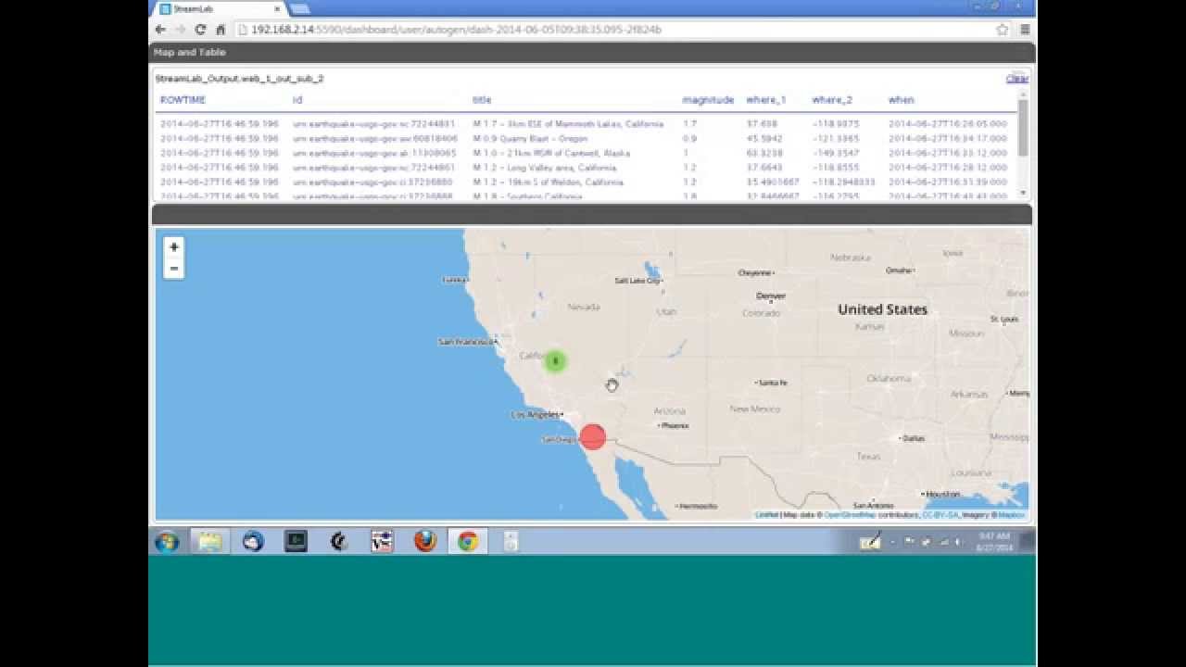The image size is (1186, 667).
Task: Launch Firefox from the taskbar
Action: point(425,542)
